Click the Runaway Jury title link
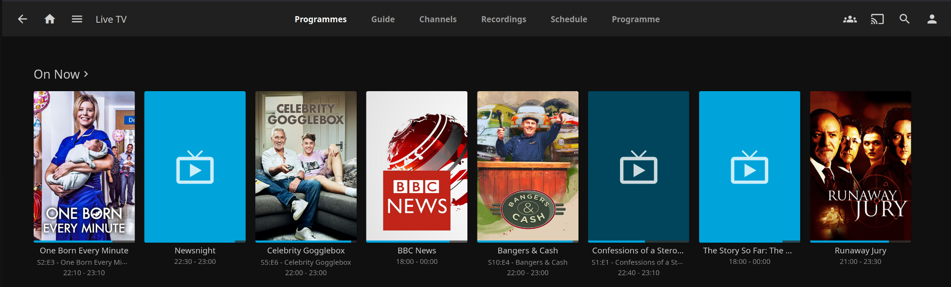The height and width of the screenshot is (287, 951). pos(860,250)
